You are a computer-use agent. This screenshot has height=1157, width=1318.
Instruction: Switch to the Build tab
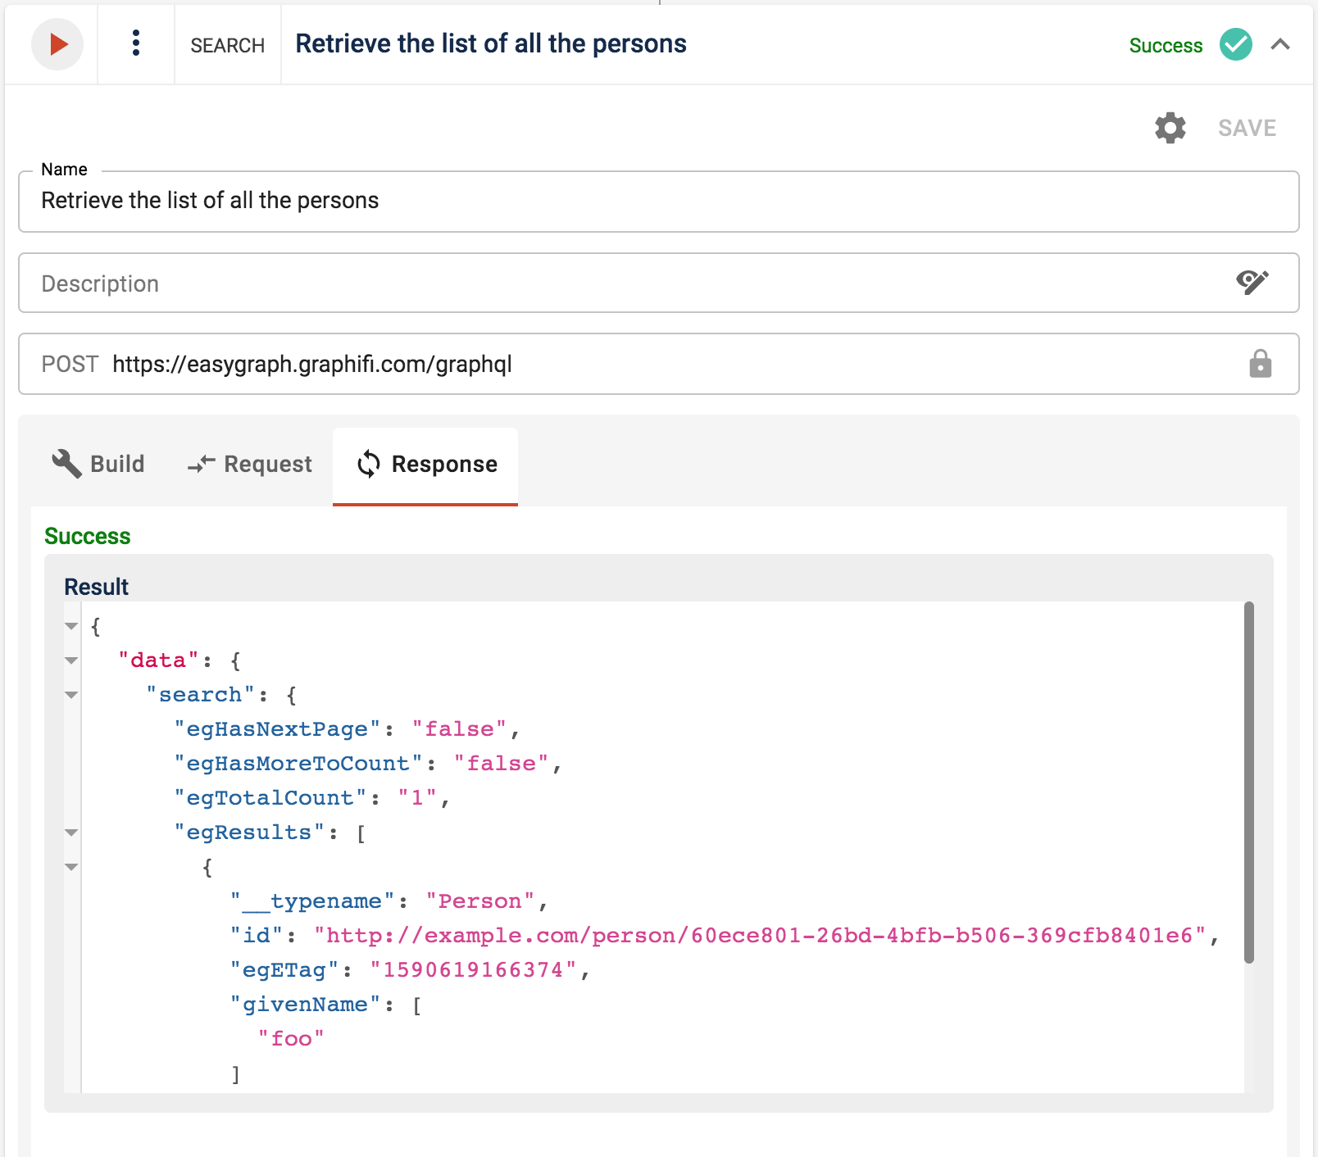[98, 464]
